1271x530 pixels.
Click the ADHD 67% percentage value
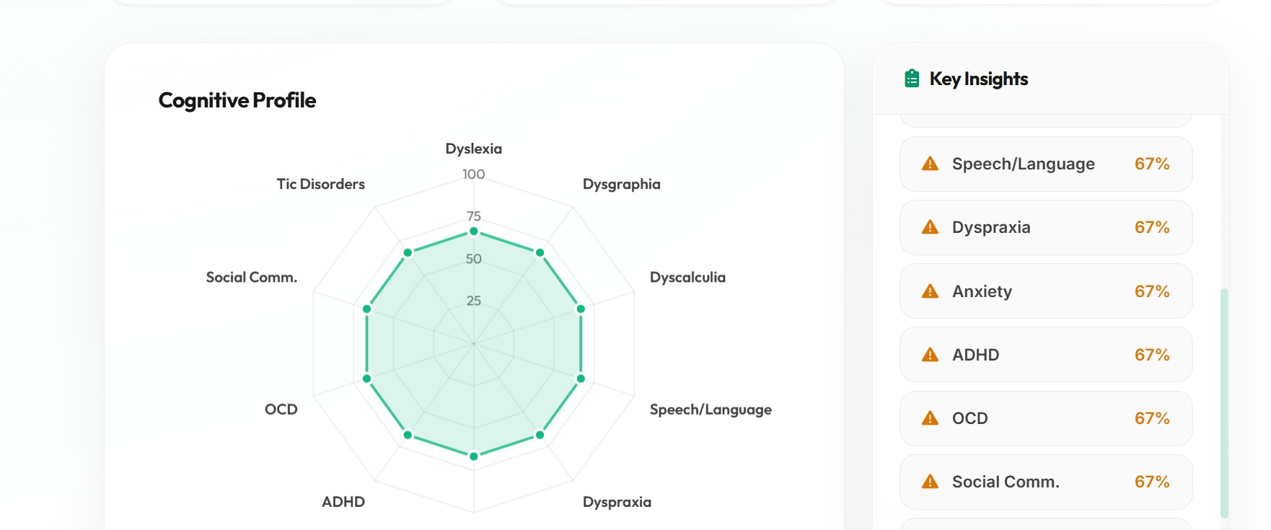pyautogui.click(x=1152, y=355)
